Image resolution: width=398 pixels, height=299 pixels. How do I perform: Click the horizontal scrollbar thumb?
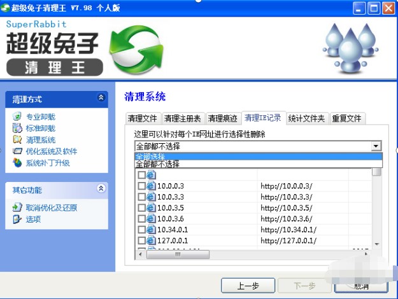(x=178, y=254)
